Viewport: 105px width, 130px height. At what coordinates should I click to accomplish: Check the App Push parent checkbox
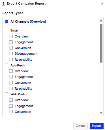coord(7,65)
